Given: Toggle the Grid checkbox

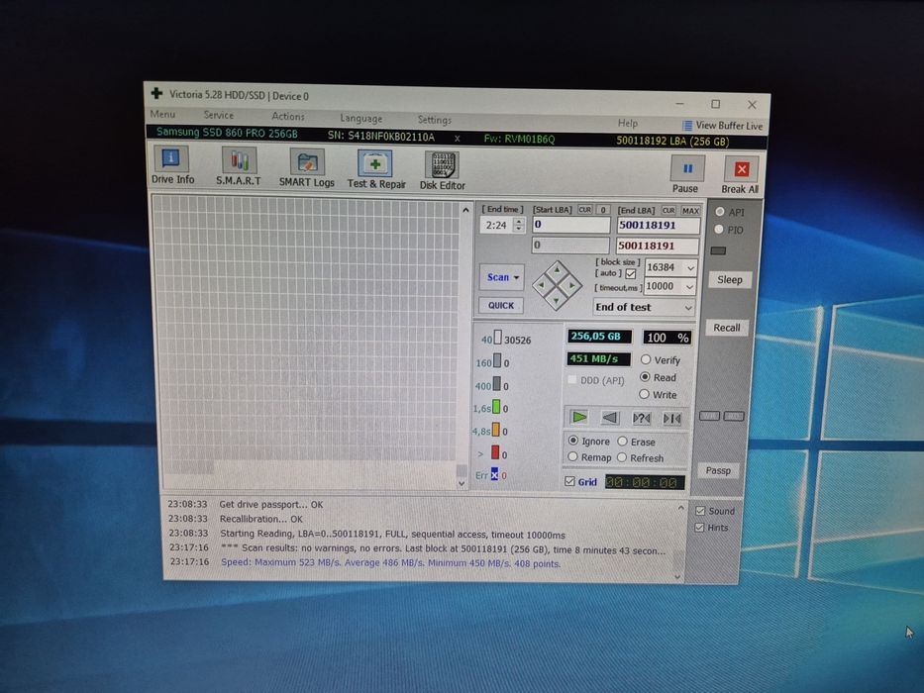Looking at the screenshot, I should (569, 481).
